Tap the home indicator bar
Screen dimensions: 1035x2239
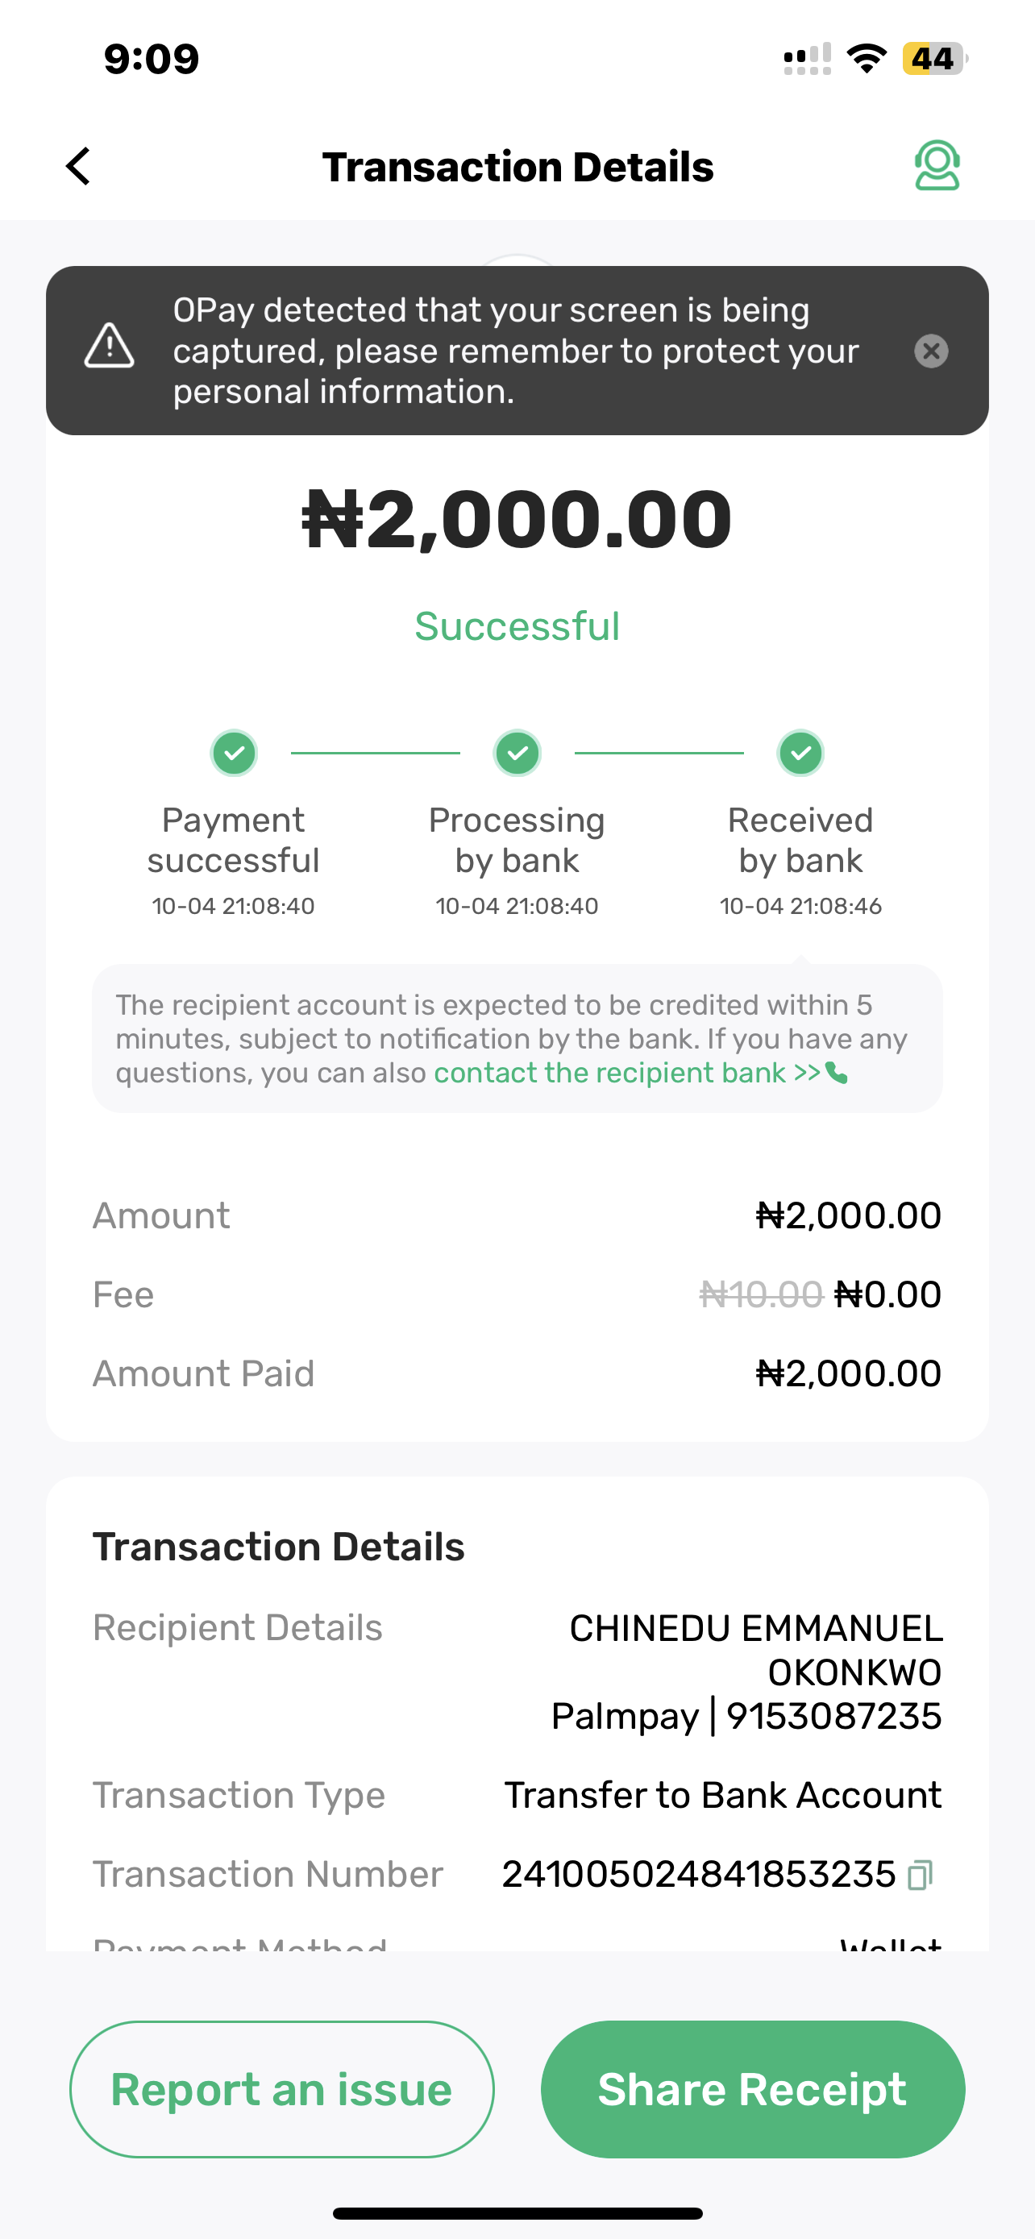(x=517, y=2213)
